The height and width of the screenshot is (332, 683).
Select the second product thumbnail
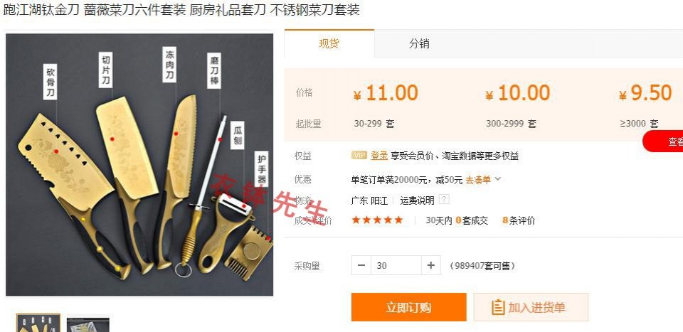point(88,324)
